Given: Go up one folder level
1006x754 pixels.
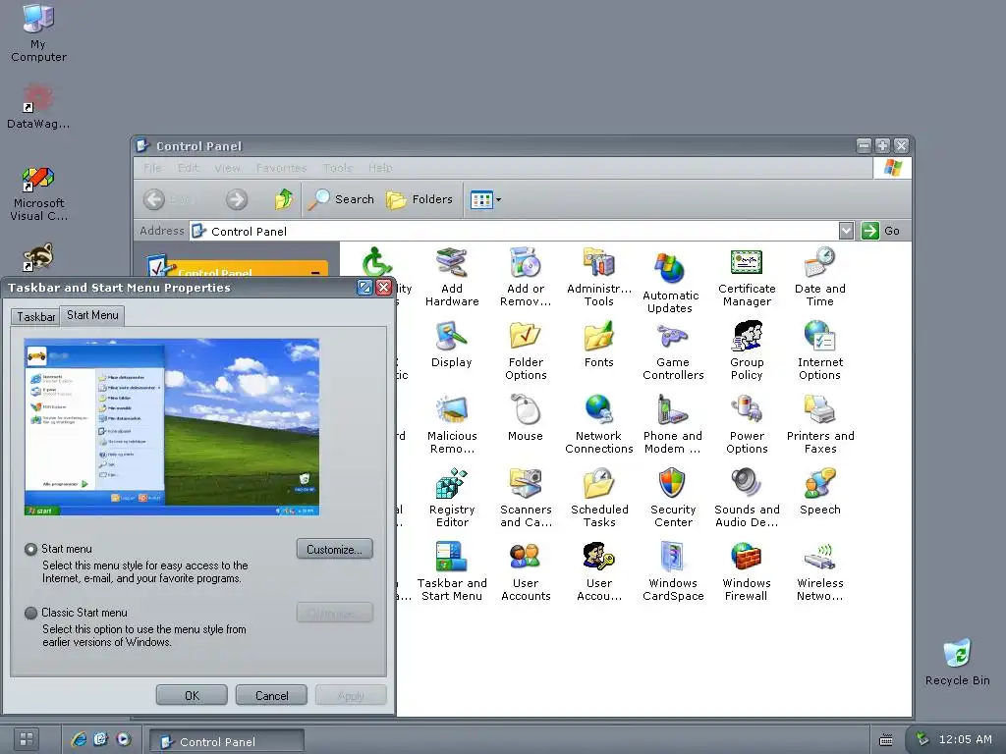Looking at the screenshot, I should point(284,199).
